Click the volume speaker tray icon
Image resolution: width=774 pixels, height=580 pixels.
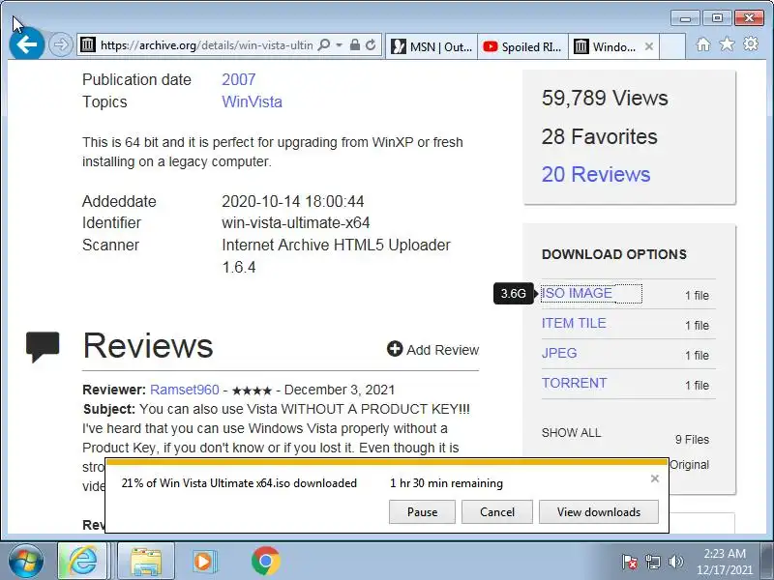[675, 562]
